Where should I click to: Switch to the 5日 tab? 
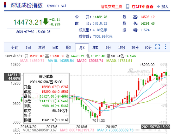point(28,48)
